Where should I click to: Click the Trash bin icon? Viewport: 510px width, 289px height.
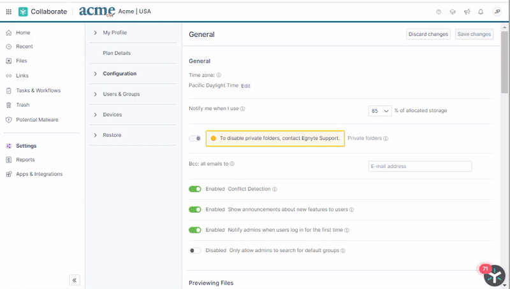(9, 105)
